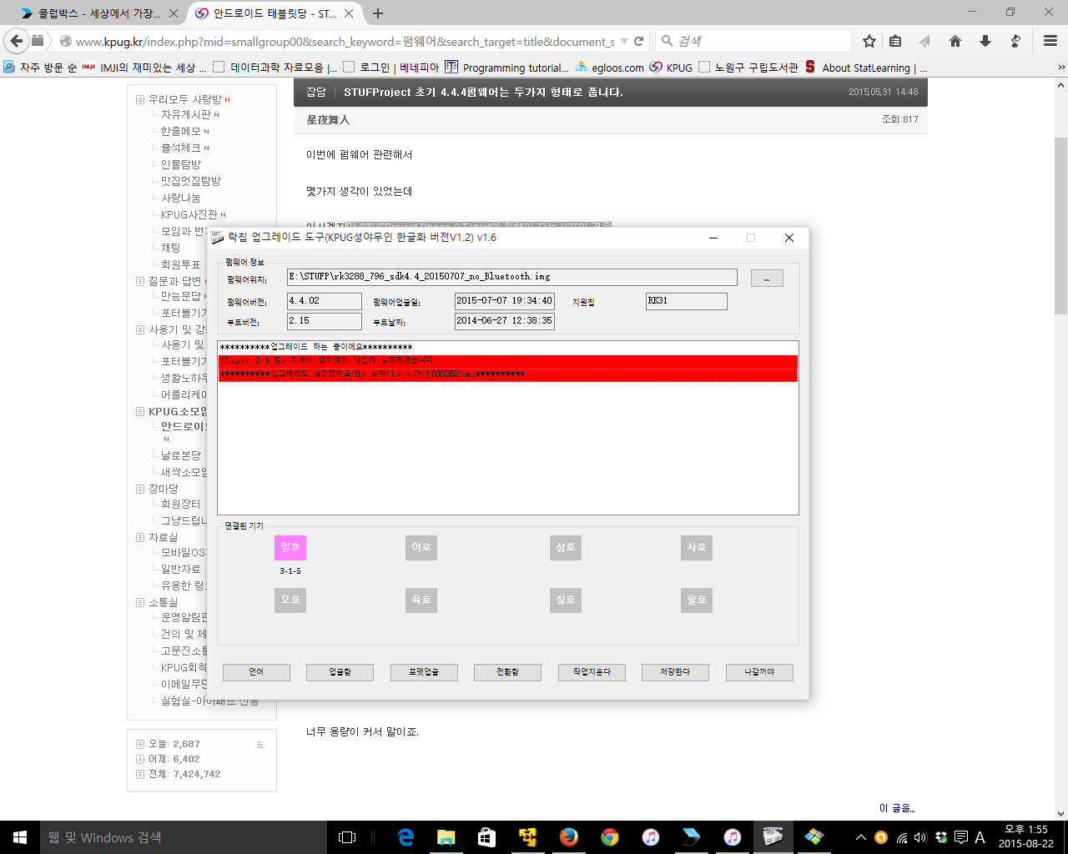Screen dimensions: 1068x854
Task: Bookmark this page with the star icon
Action: coord(869,41)
